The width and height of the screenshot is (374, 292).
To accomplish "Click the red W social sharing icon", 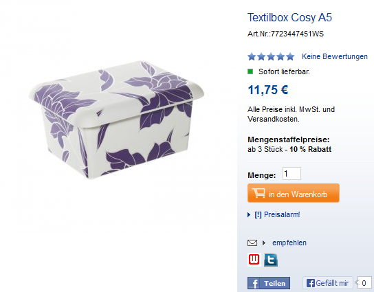I will coord(254,260).
